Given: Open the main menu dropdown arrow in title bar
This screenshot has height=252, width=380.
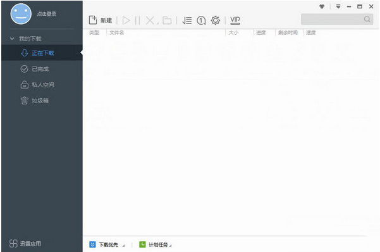Looking at the screenshot, I should [x=338, y=6].
